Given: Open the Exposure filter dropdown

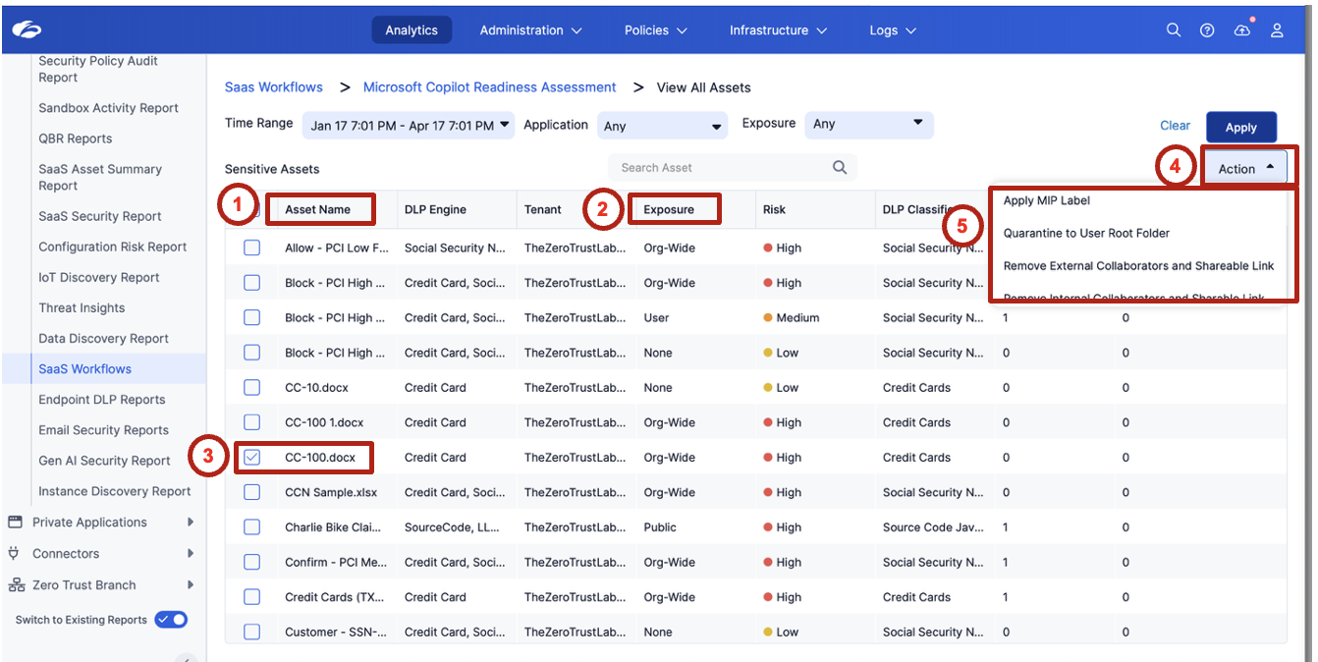Looking at the screenshot, I should 868,124.
